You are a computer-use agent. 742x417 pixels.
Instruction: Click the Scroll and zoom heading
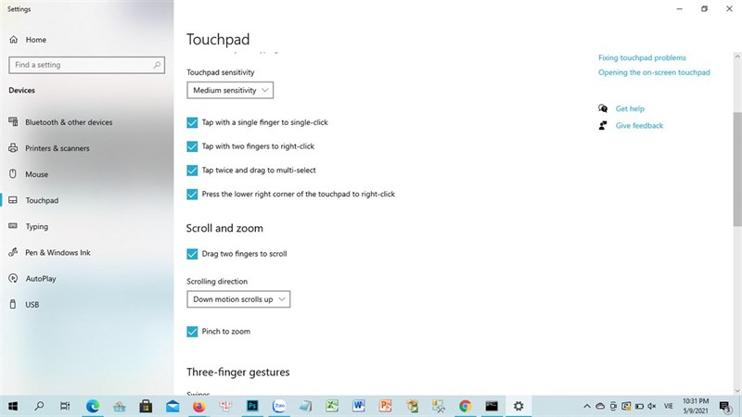click(x=224, y=228)
